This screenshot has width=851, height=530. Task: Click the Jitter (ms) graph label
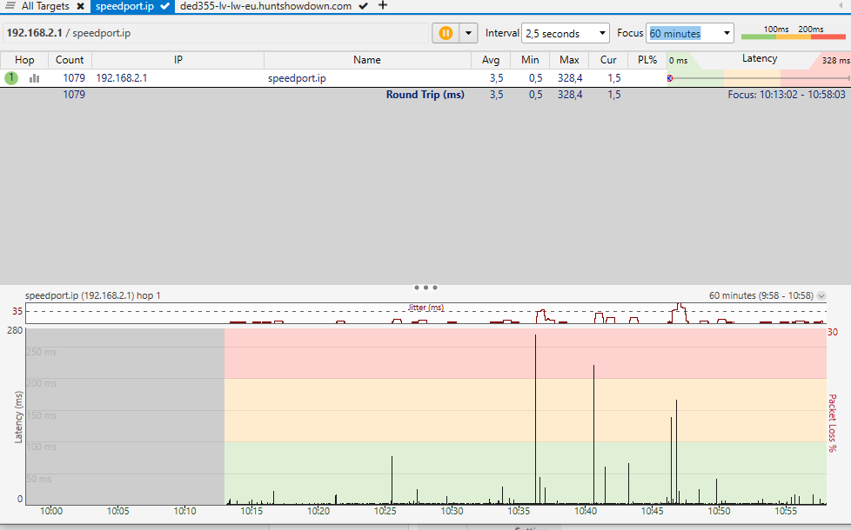425,308
